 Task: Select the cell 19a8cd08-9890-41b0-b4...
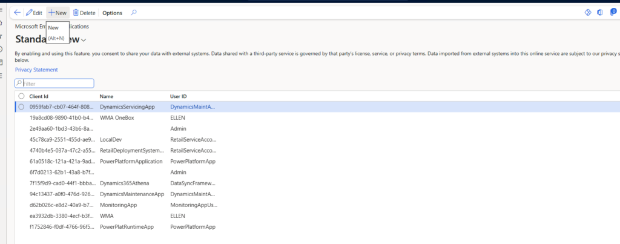62,118
